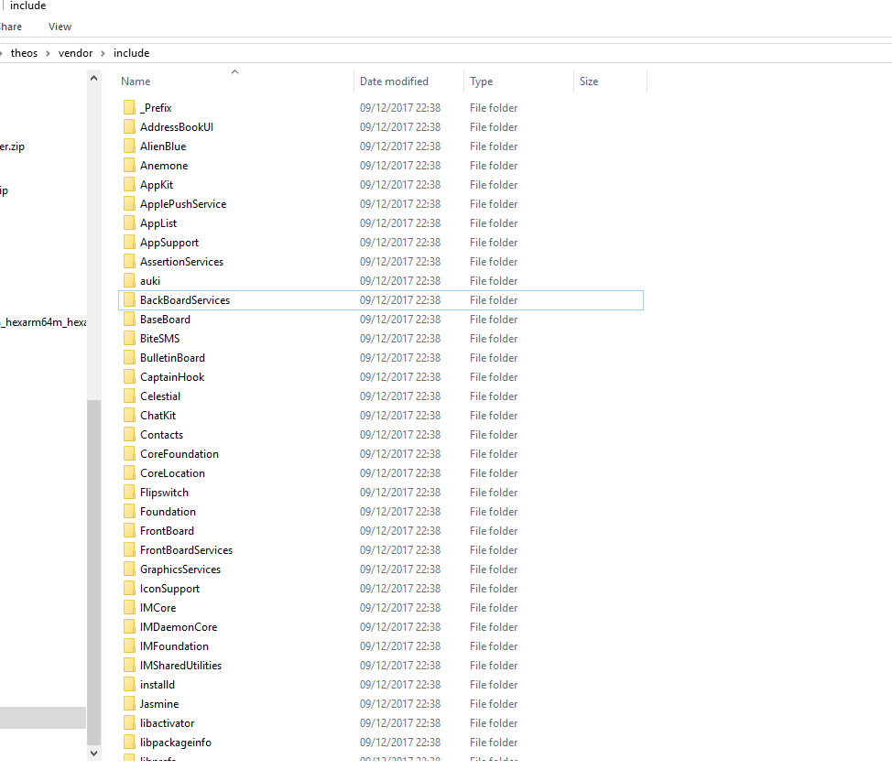Image resolution: width=892 pixels, height=781 pixels.
Task: Click the AddressBookUI folder icon
Action: point(130,127)
